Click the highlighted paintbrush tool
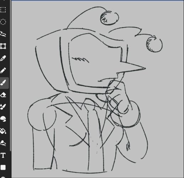Viewport: 184px width, 178px height. coord(3,83)
